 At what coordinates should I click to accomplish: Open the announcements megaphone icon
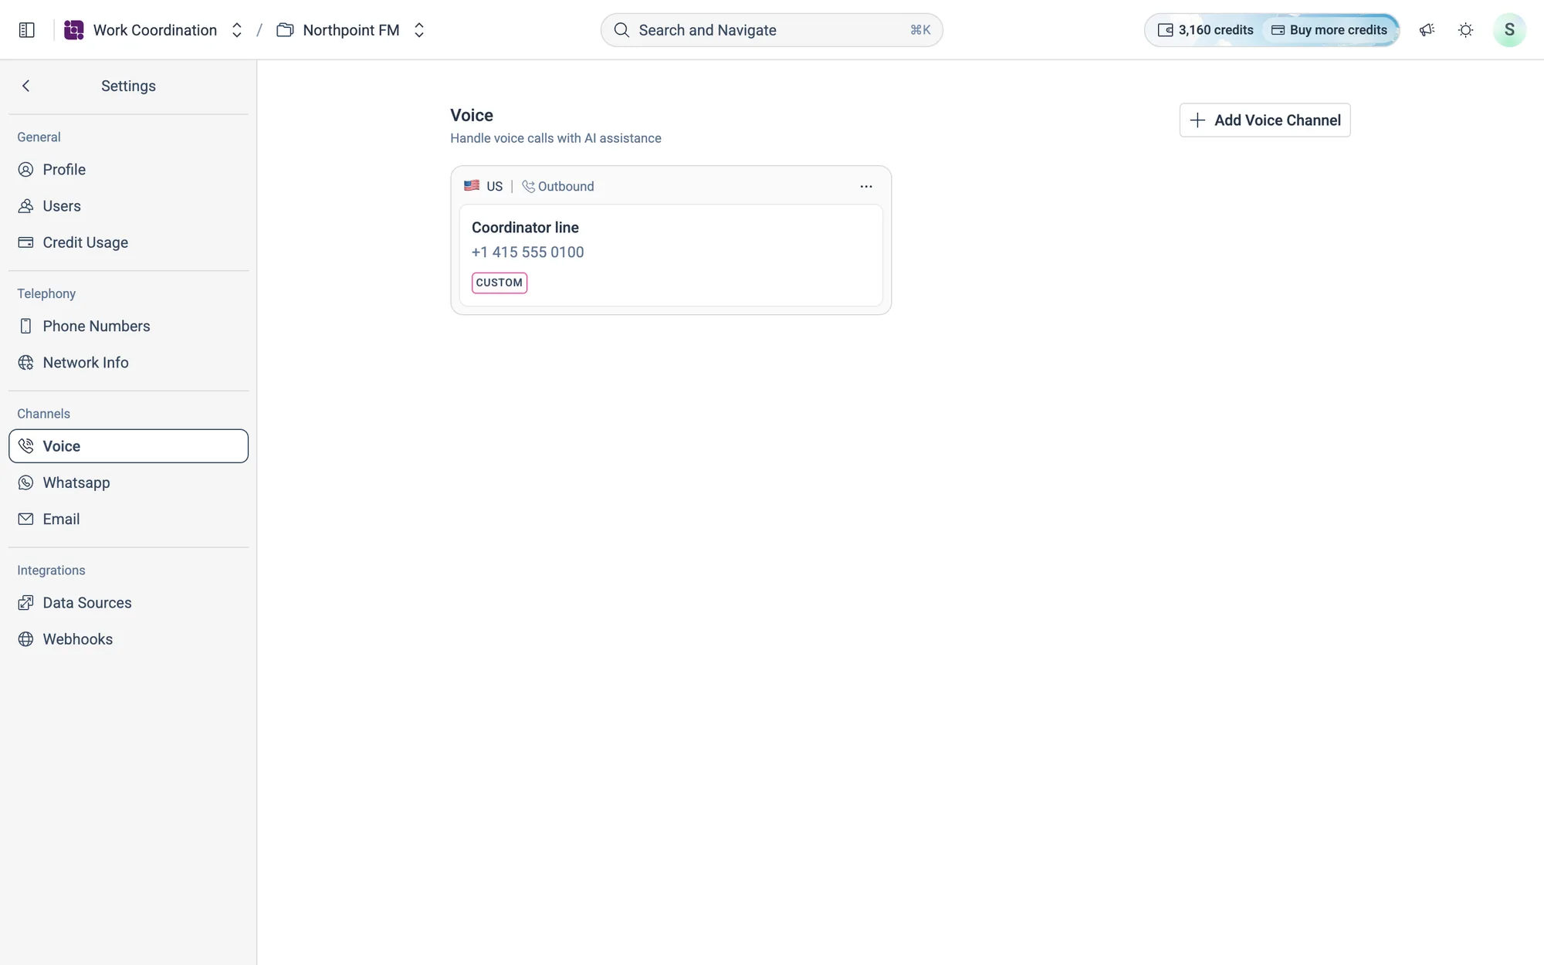[x=1427, y=30]
